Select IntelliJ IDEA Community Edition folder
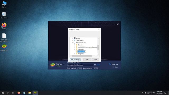Screen dimensions: 169x95 click(88, 47)
